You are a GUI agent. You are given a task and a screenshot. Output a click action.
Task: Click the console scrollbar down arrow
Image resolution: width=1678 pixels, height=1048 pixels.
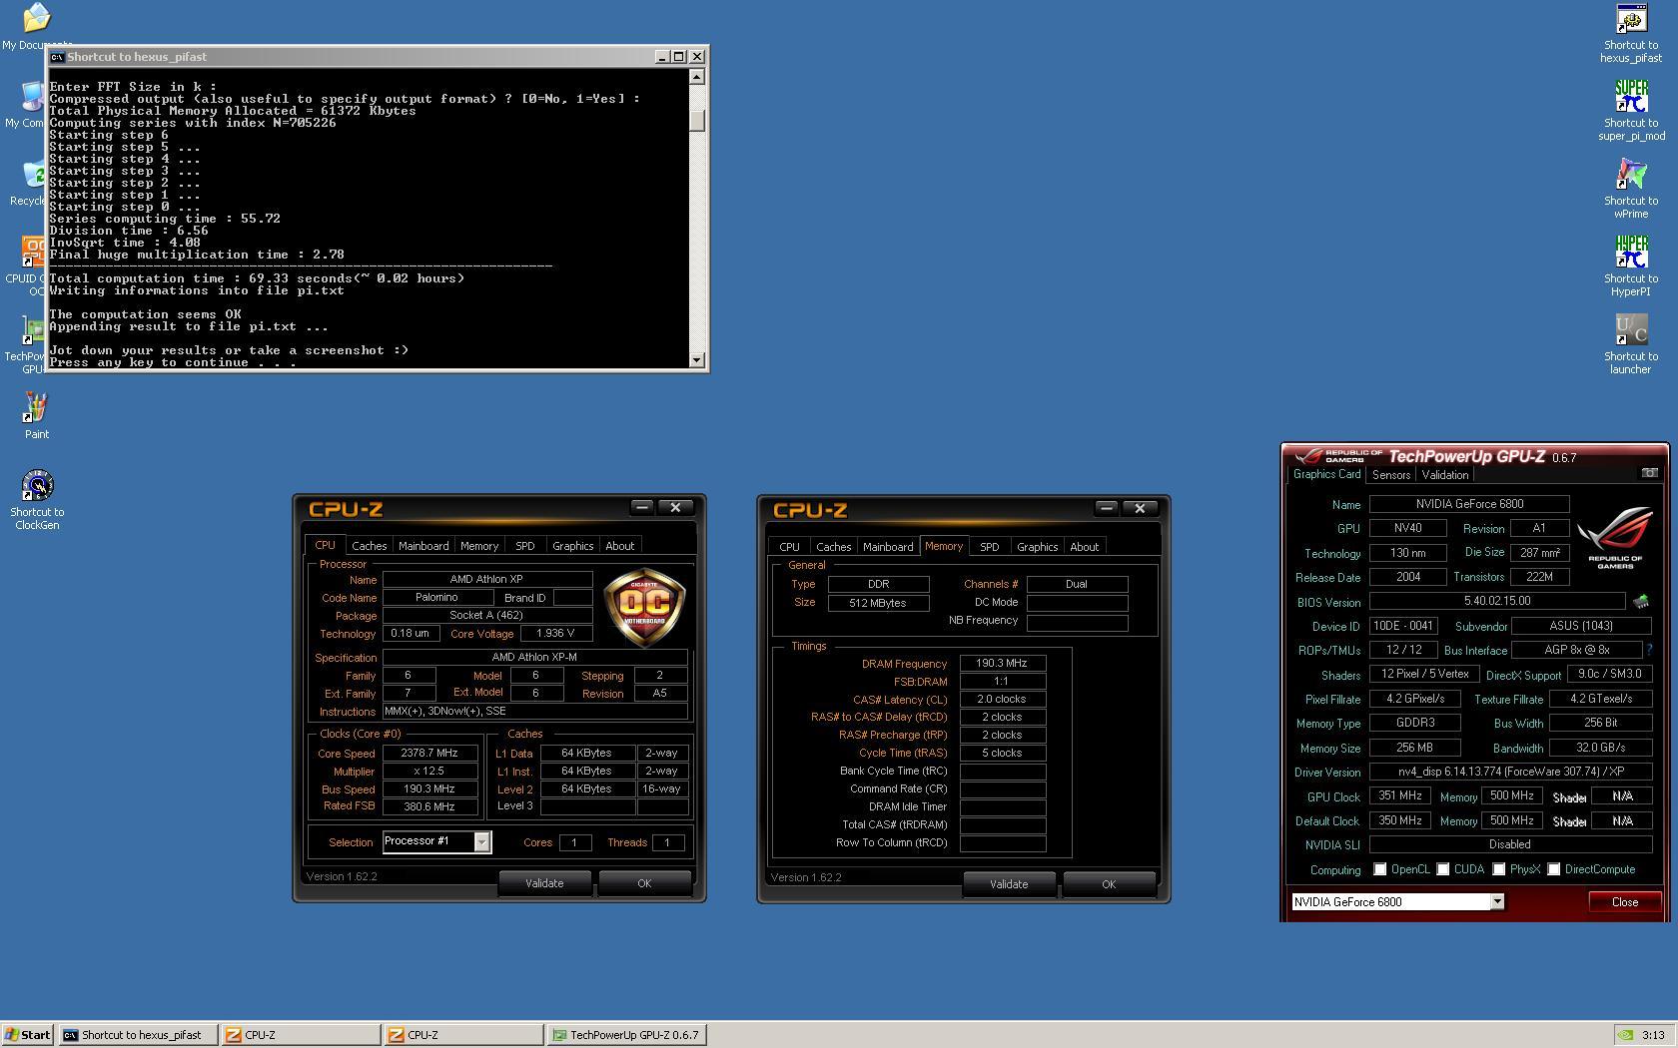tap(697, 360)
